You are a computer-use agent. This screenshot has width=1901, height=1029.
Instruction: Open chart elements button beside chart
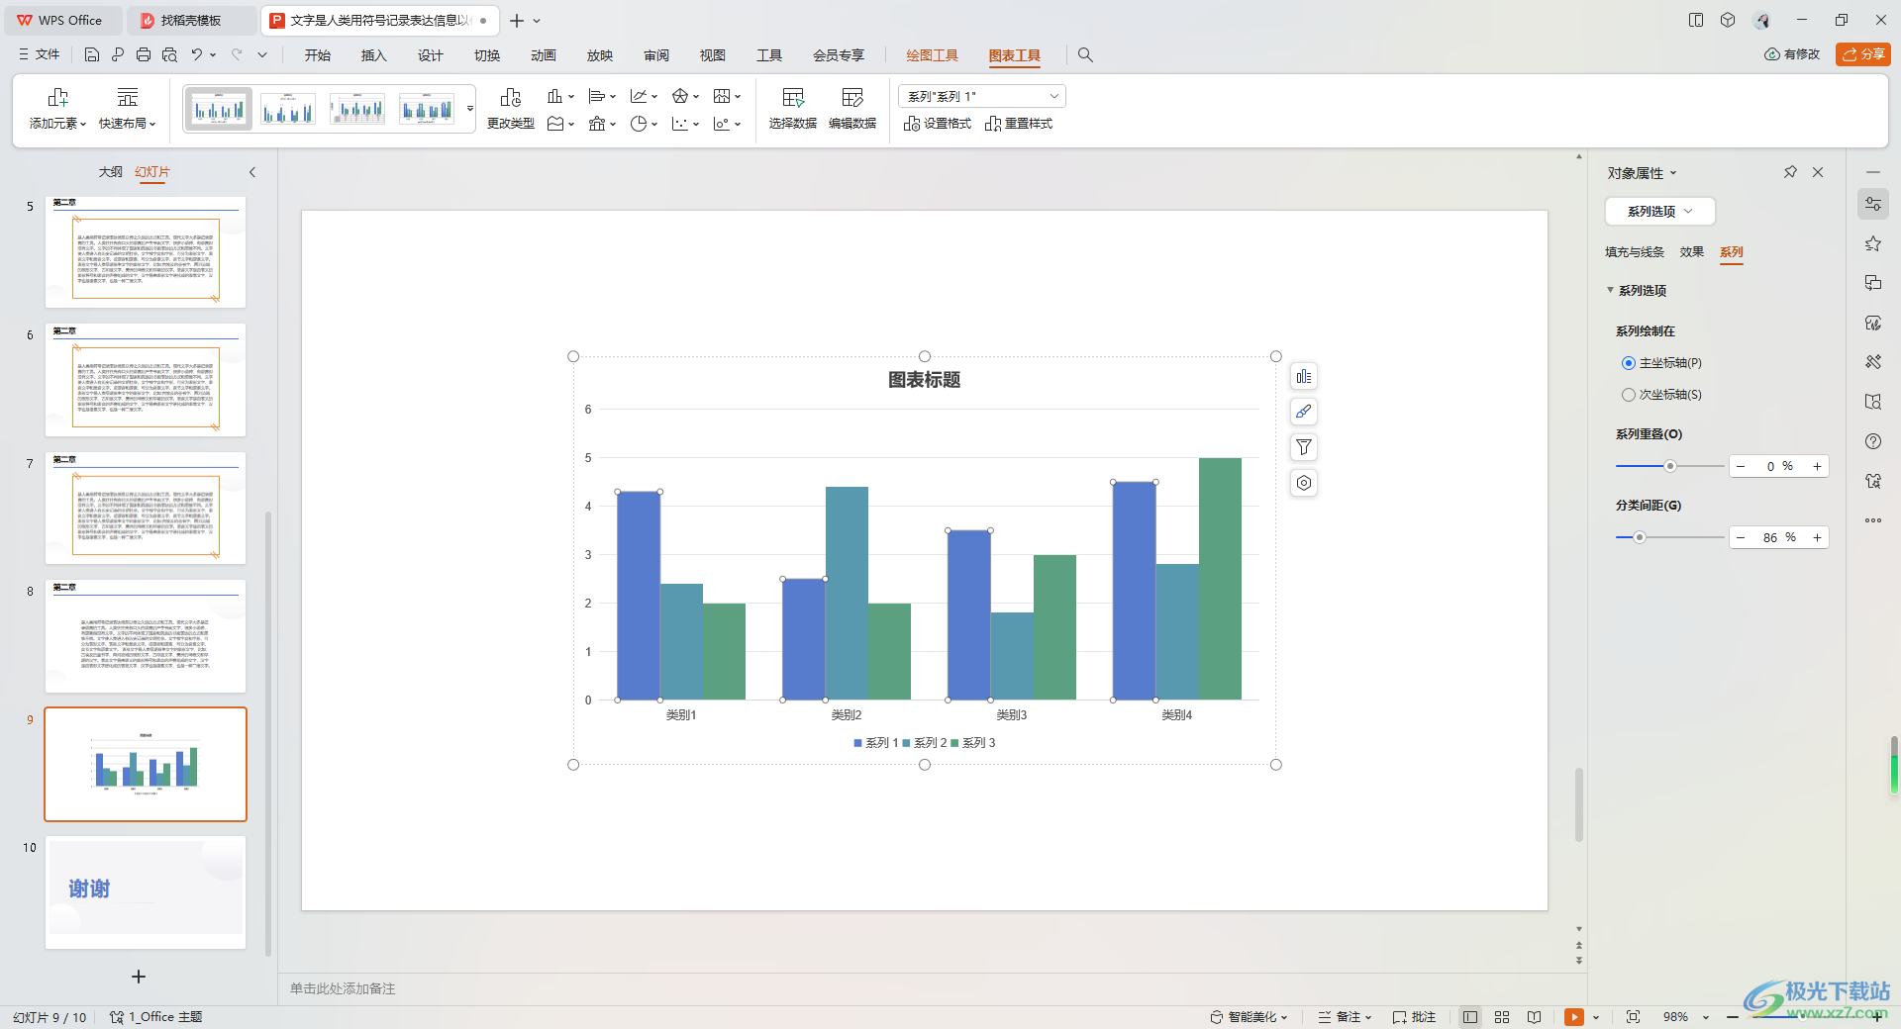pyautogui.click(x=1304, y=376)
